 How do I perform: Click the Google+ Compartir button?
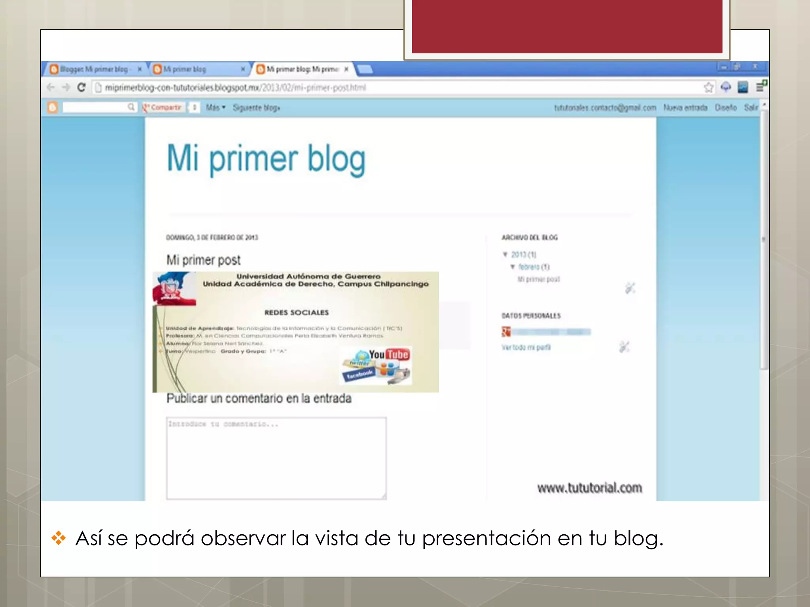click(x=163, y=107)
